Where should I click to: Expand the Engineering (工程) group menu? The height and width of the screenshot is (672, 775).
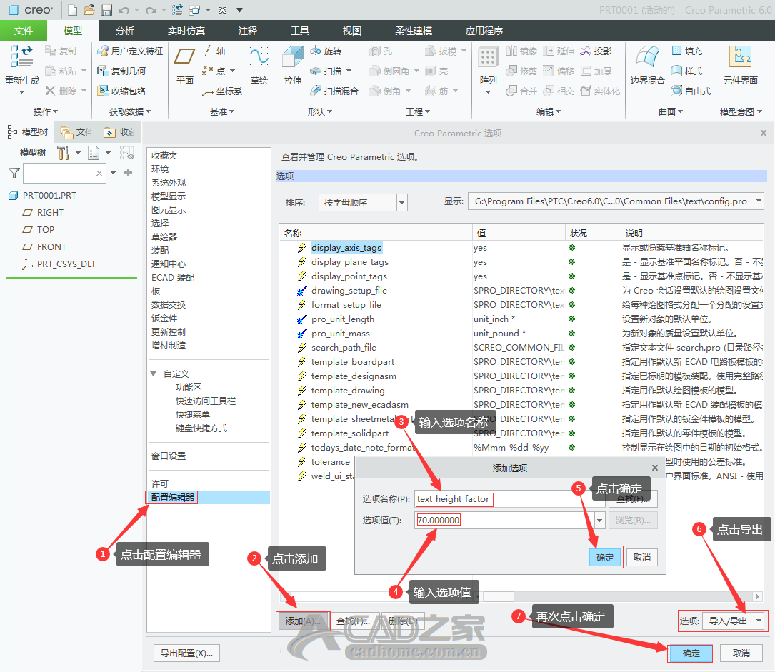point(418,111)
